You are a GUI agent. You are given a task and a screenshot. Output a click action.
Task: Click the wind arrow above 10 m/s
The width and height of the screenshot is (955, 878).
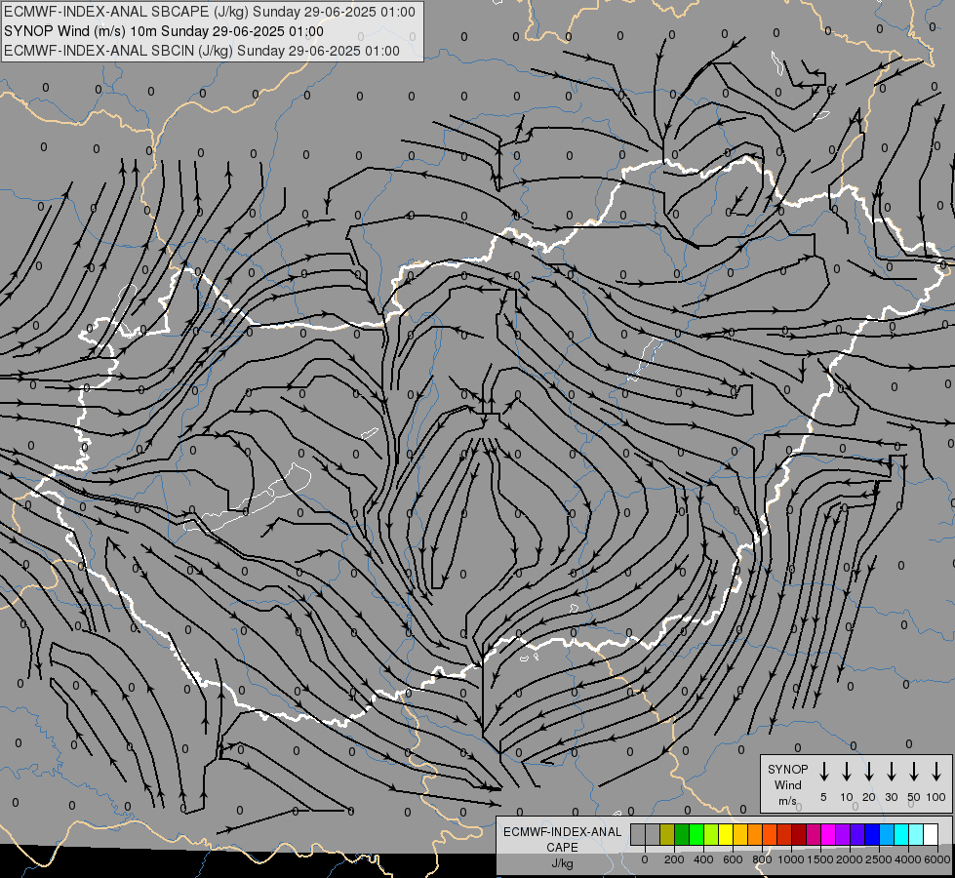point(847,771)
